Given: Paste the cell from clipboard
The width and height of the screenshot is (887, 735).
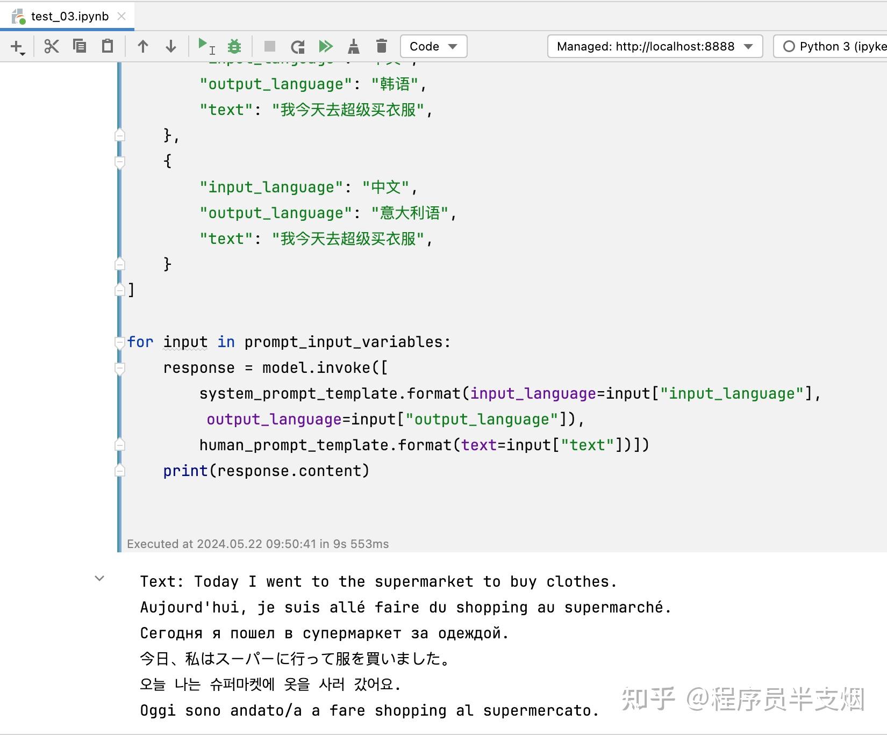Looking at the screenshot, I should pos(106,46).
